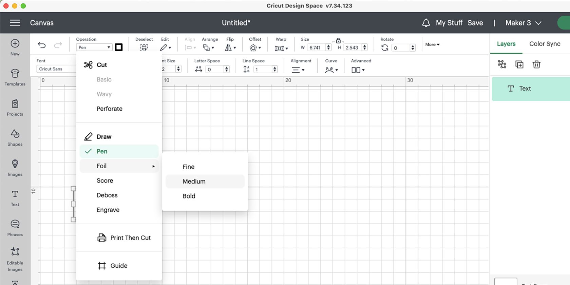The image size is (570, 285).
Task: Open the Images panel
Action: point(15,168)
